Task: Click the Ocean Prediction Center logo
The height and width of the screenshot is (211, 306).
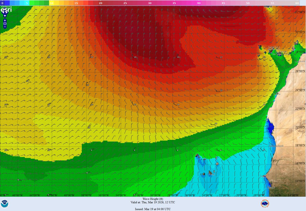Action: [265, 204]
